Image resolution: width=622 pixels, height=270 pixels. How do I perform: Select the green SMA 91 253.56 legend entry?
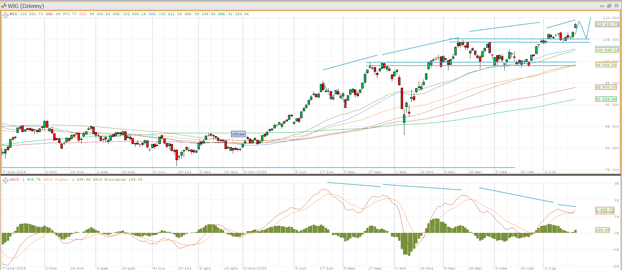[x=233, y=14]
